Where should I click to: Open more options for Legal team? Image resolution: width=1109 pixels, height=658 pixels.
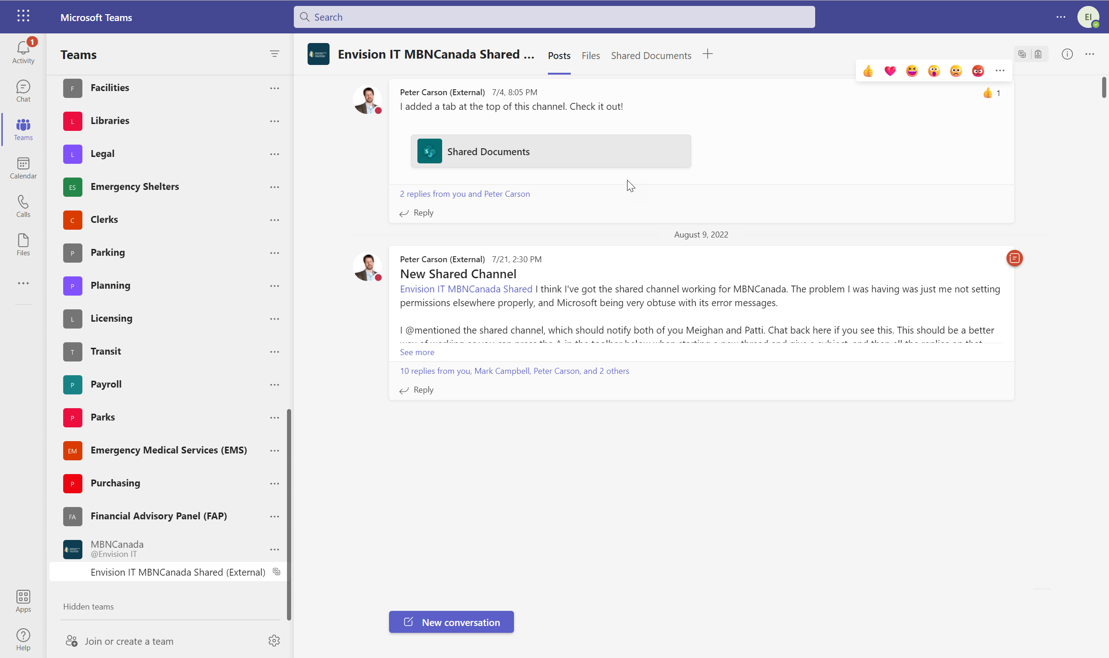274,154
